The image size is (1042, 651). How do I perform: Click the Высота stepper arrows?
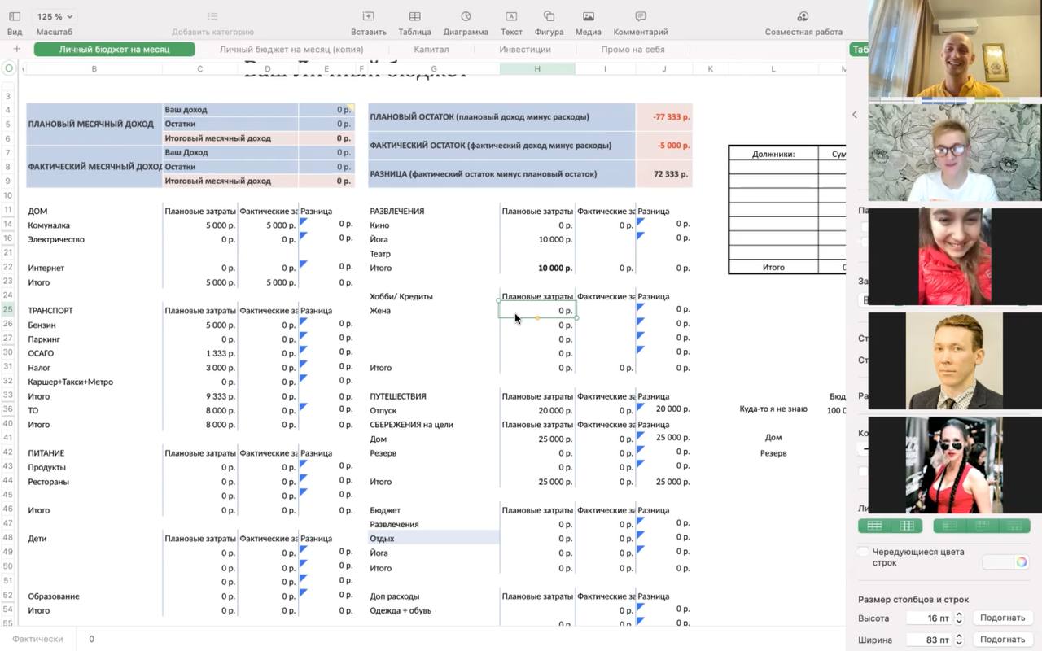[x=959, y=618]
